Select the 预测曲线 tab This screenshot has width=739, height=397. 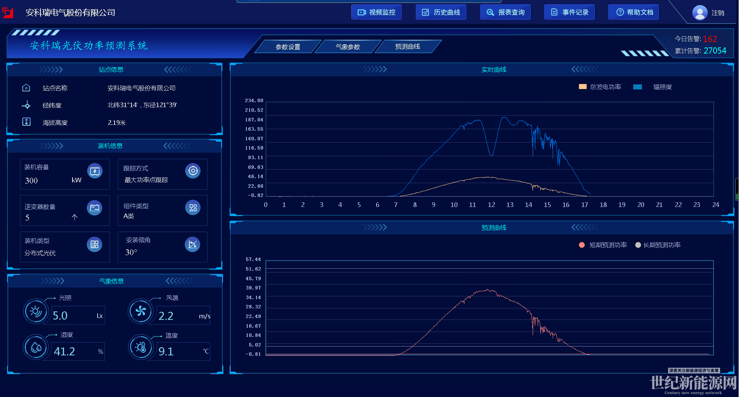coord(407,47)
